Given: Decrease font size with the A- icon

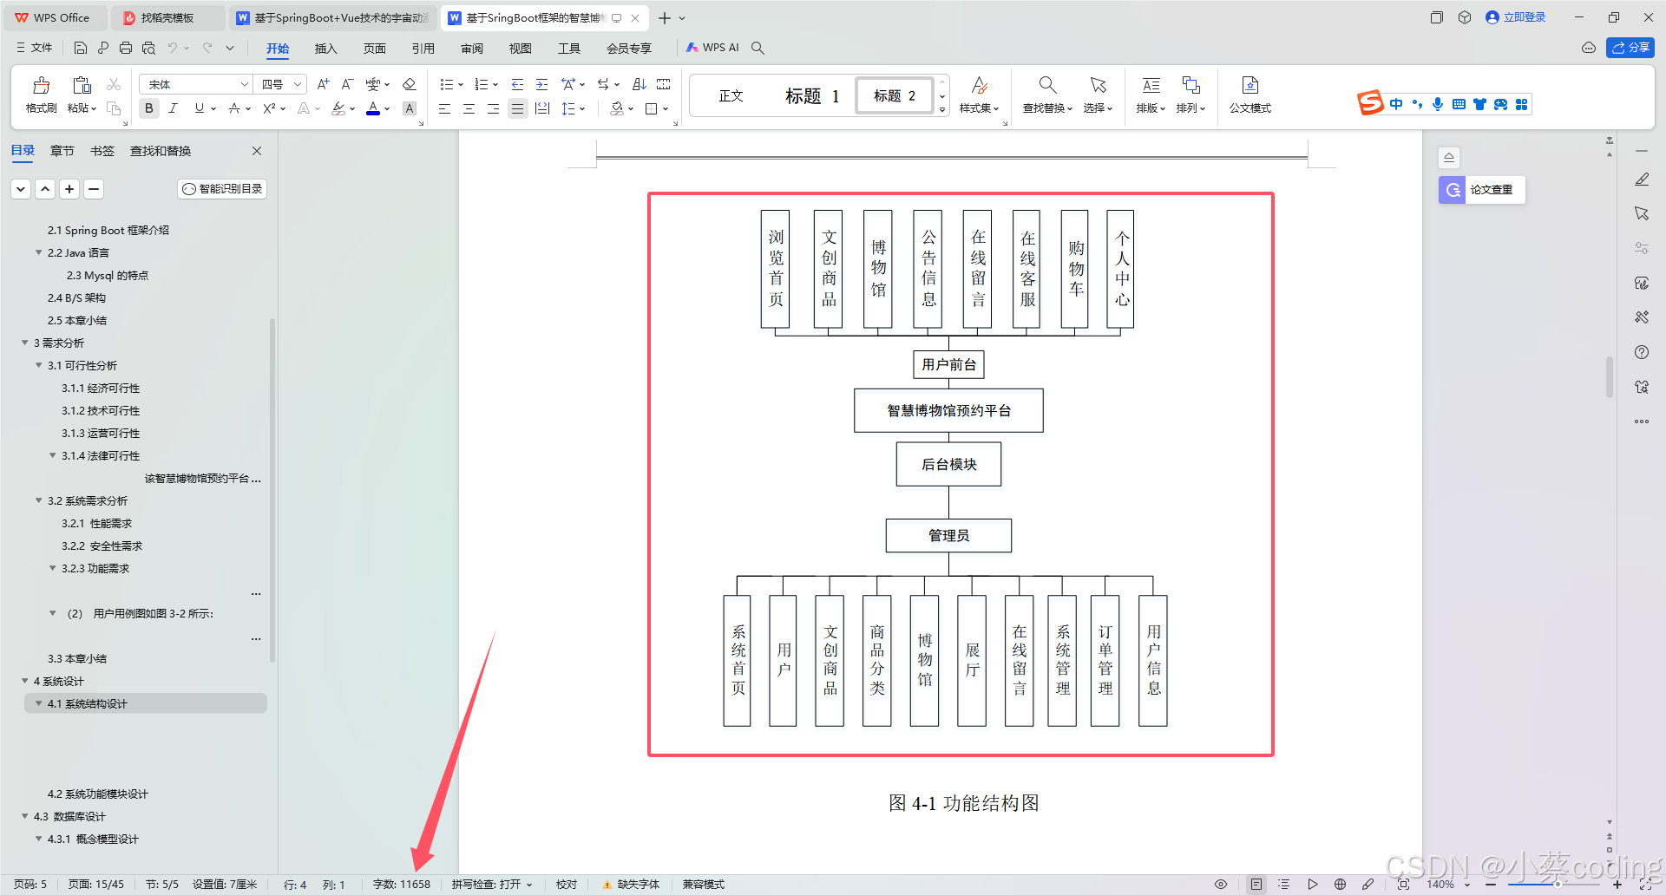Looking at the screenshot, I should click(347, 84).
